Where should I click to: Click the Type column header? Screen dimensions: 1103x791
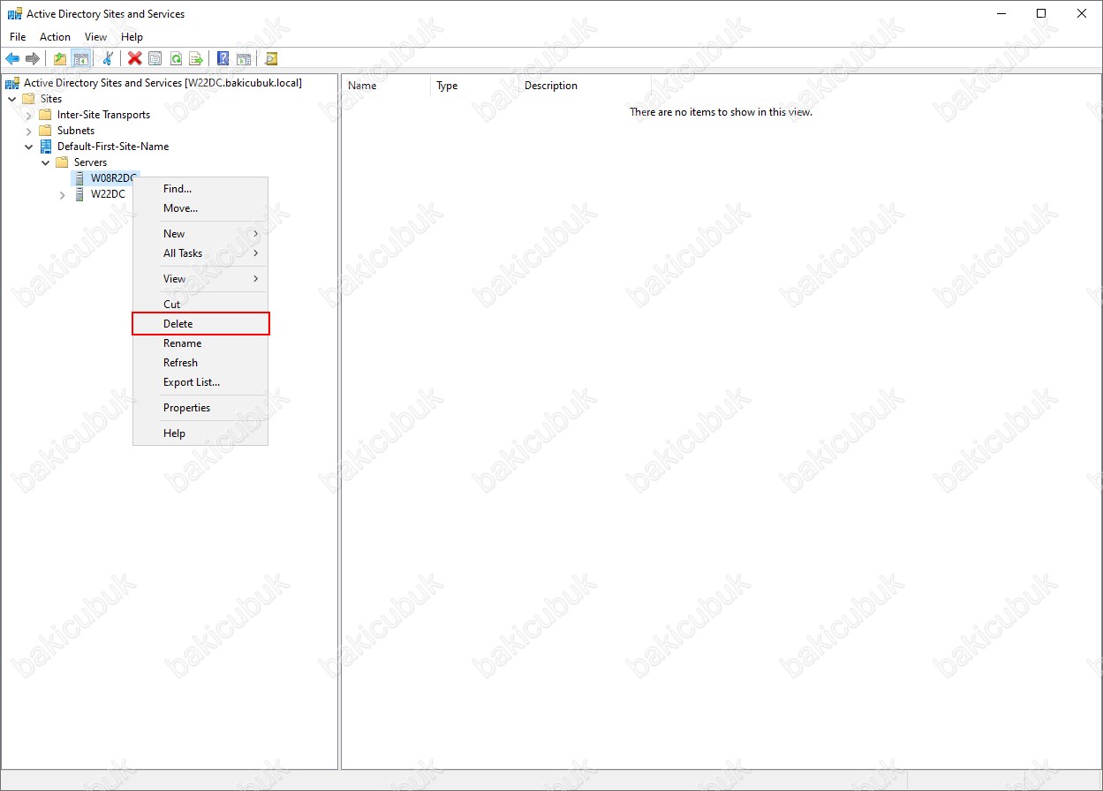(x=474, y=86)
